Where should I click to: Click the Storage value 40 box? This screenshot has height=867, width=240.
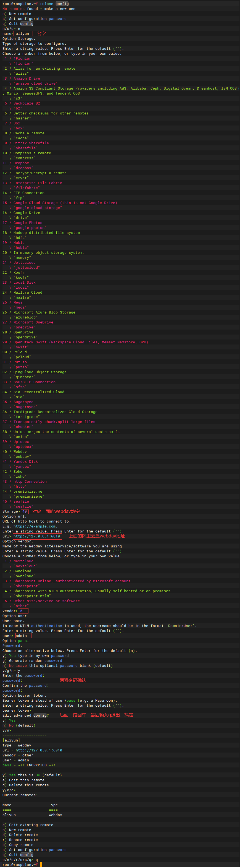tap(25, 511)
